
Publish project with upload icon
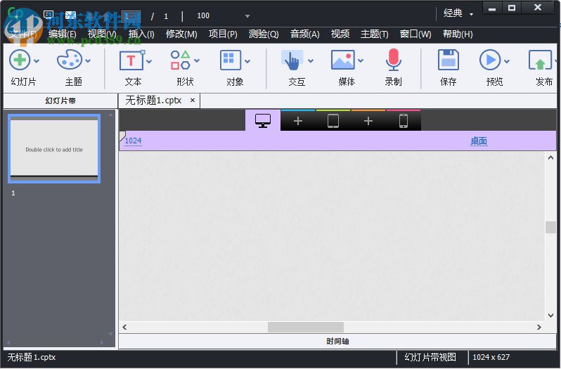pos(539,60)
